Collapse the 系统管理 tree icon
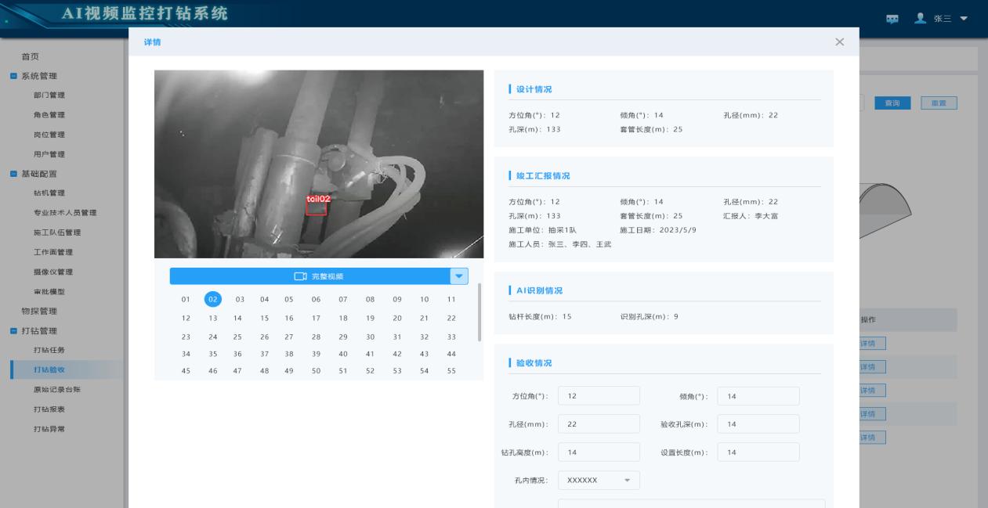 pos(13,76)
